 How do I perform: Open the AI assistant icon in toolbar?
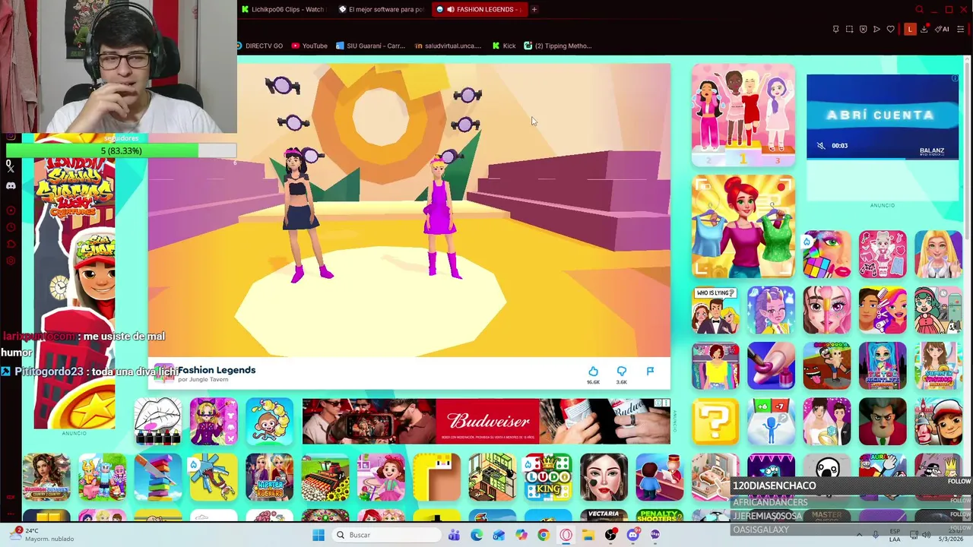[943, 30]
